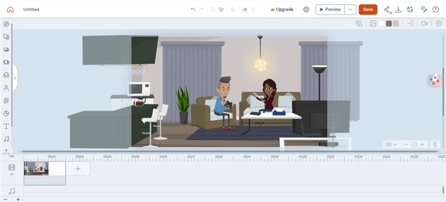The image size is (446, 202).
Task: Open the layer order icon
Action: [233, 9]
